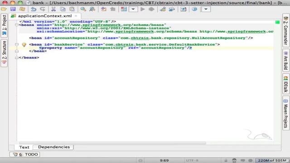The width and height of the screenshot is (290, 163).
Task: Open the Ant Build side panel
Action: pyautogui.click(x=286, y=60)
